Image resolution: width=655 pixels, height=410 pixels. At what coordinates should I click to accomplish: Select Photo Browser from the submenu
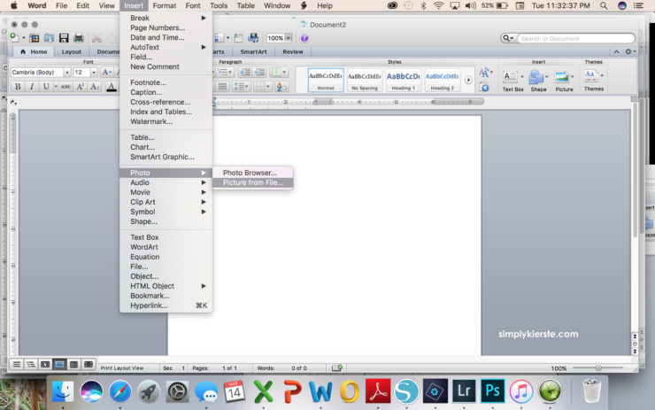click(x=250, y=173)
